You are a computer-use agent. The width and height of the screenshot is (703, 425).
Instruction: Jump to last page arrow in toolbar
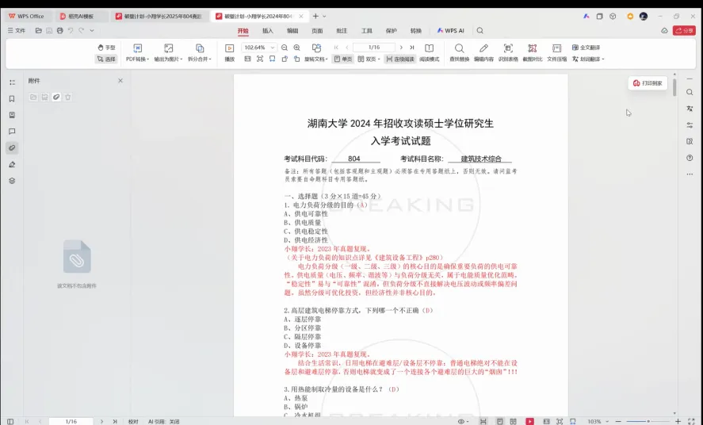point(411,48)
